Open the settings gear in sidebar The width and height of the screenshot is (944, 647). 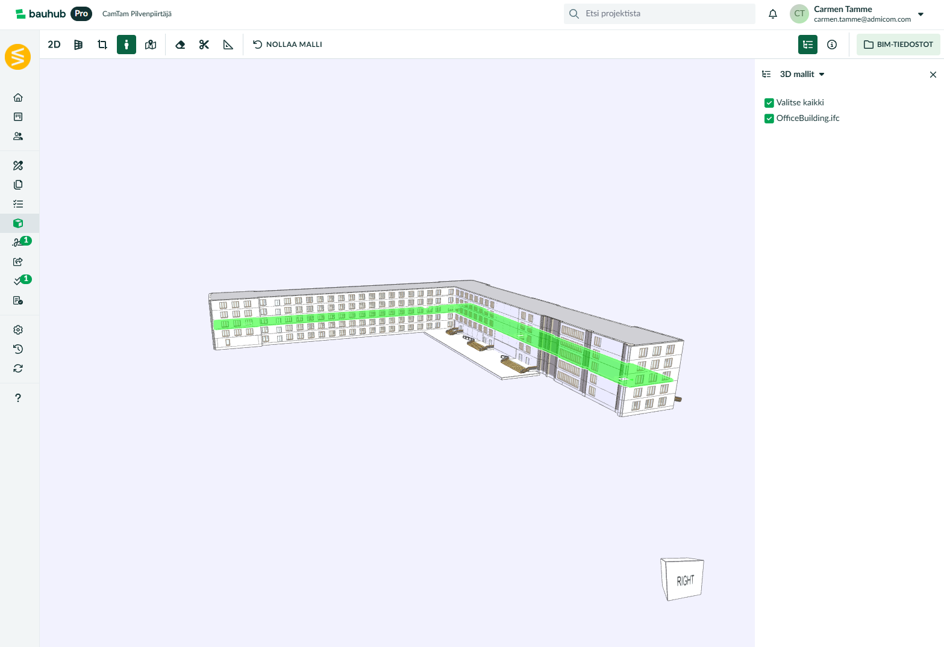(18, 330)
